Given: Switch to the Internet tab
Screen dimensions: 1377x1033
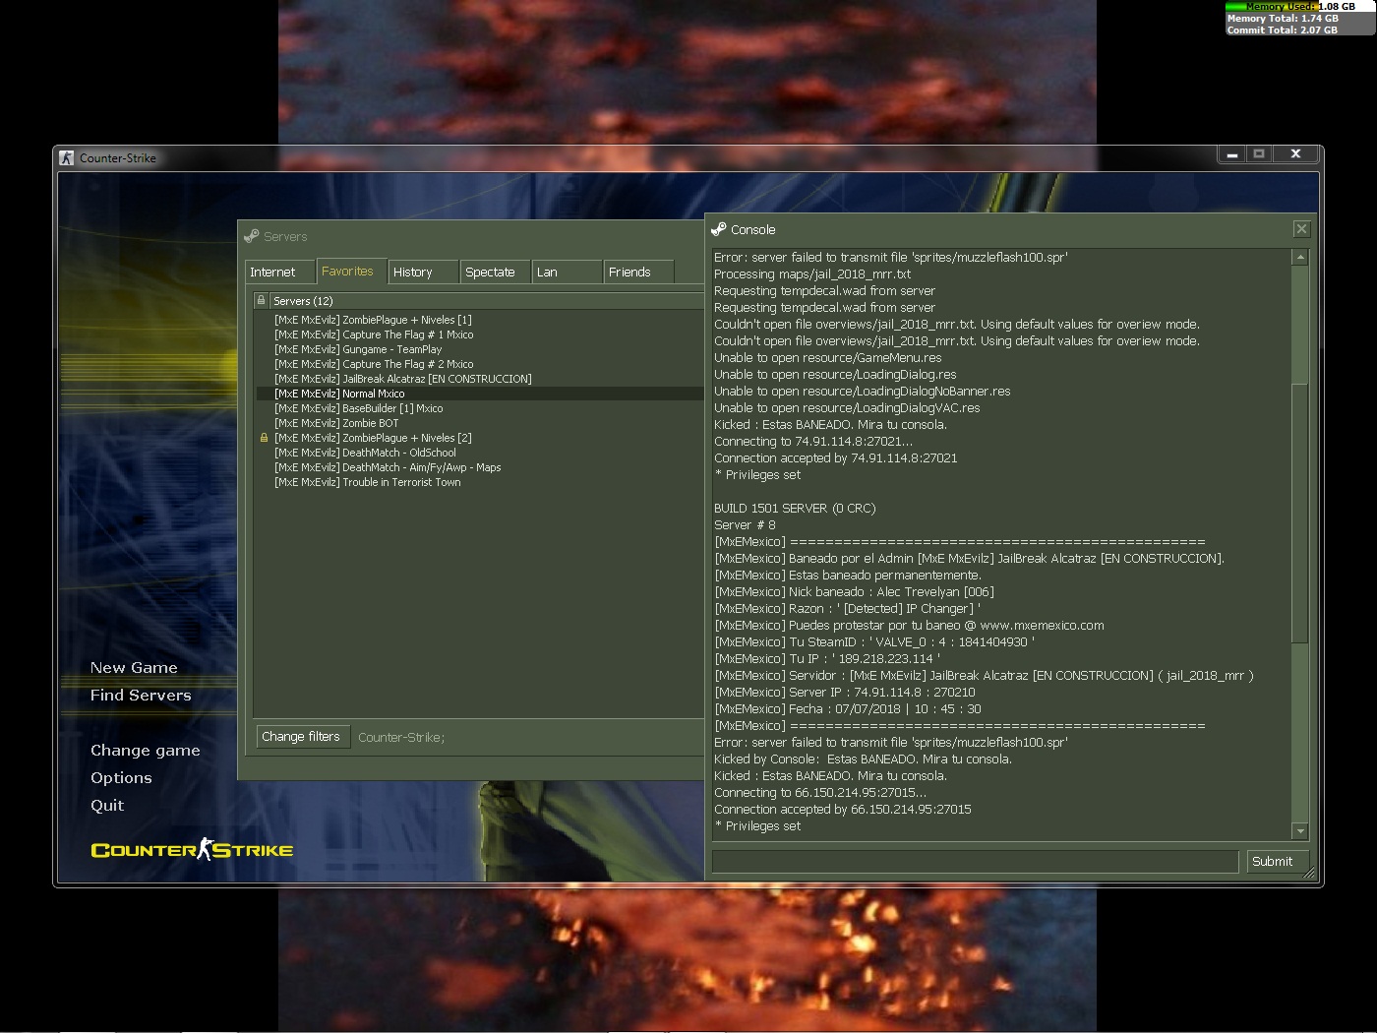Looking at the screenshot, I should pos(279,272).
